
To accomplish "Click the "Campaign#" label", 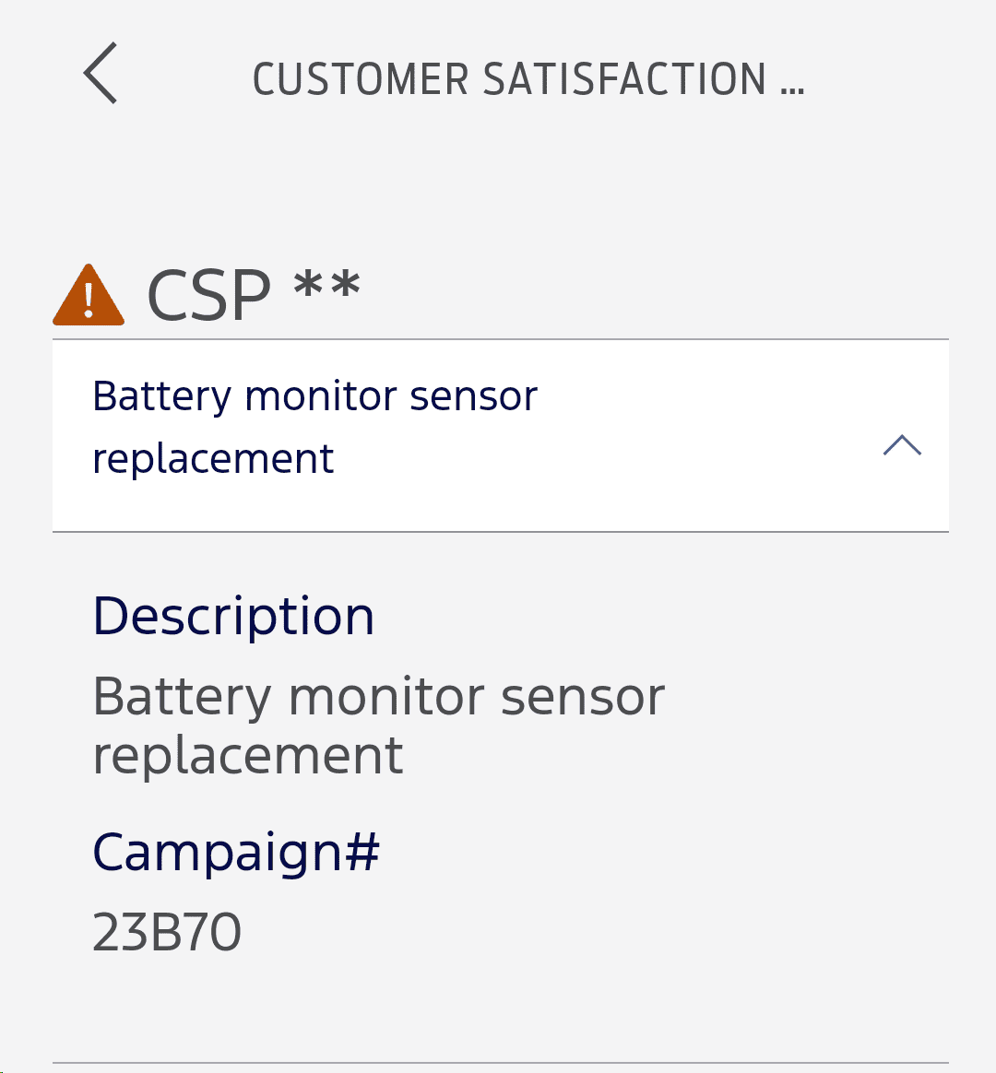I will [236, 852].
